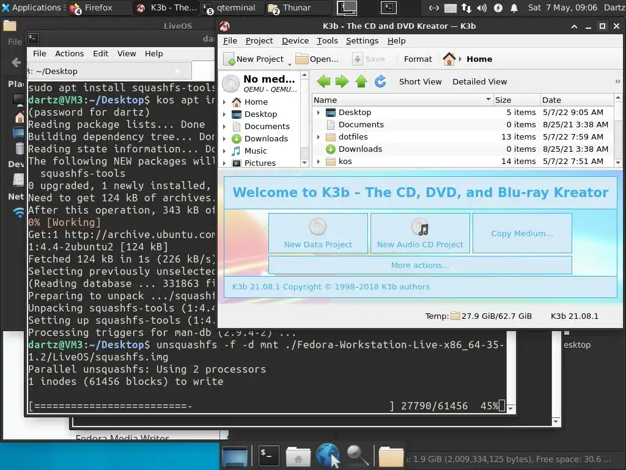Sort file list by Name column
This screenshot has width=626, height=470.
(x=402, y=100)
